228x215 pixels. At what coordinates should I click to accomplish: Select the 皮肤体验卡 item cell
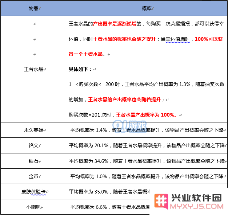coord(33,192)
